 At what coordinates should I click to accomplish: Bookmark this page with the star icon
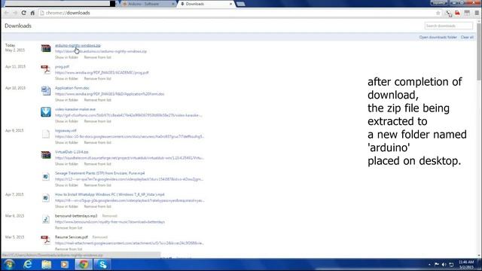tap(438, 13)
